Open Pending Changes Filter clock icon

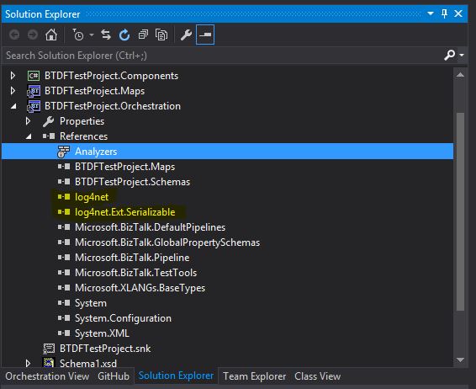(78, 35)
